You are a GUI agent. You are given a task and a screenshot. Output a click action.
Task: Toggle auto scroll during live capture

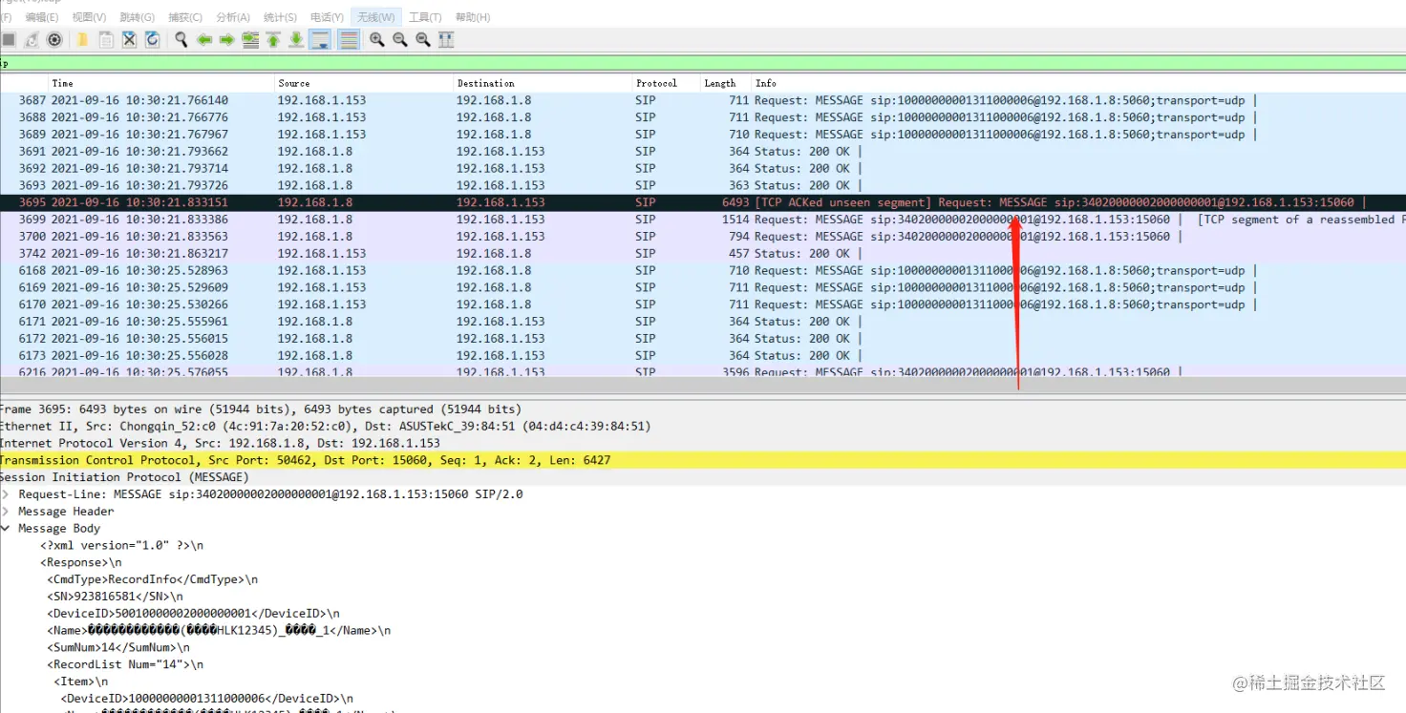[320, 40]
